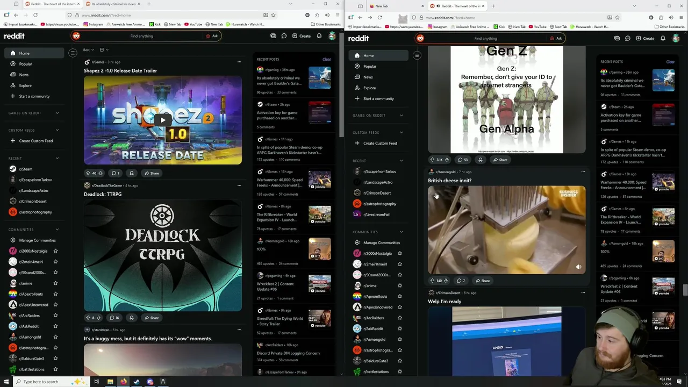Launch Steam from the Windows taskbar
The width and height of the screenshot is (688, 387).
pyautogui.click(x=137, y=382)
